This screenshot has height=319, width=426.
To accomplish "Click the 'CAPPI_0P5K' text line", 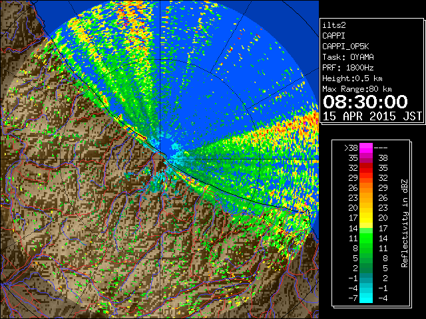I will click(x=345, y=47).
